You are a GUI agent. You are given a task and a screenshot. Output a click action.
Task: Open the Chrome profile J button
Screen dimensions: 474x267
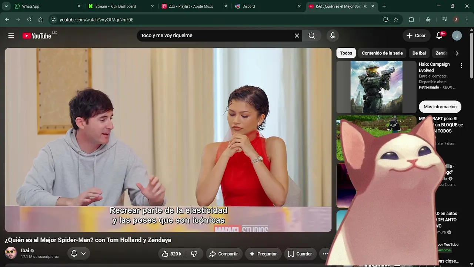456,20
